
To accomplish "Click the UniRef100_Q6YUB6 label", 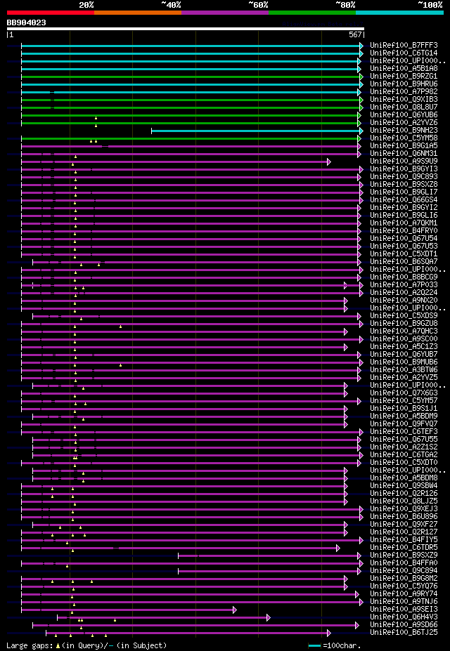I will [404, 115].
